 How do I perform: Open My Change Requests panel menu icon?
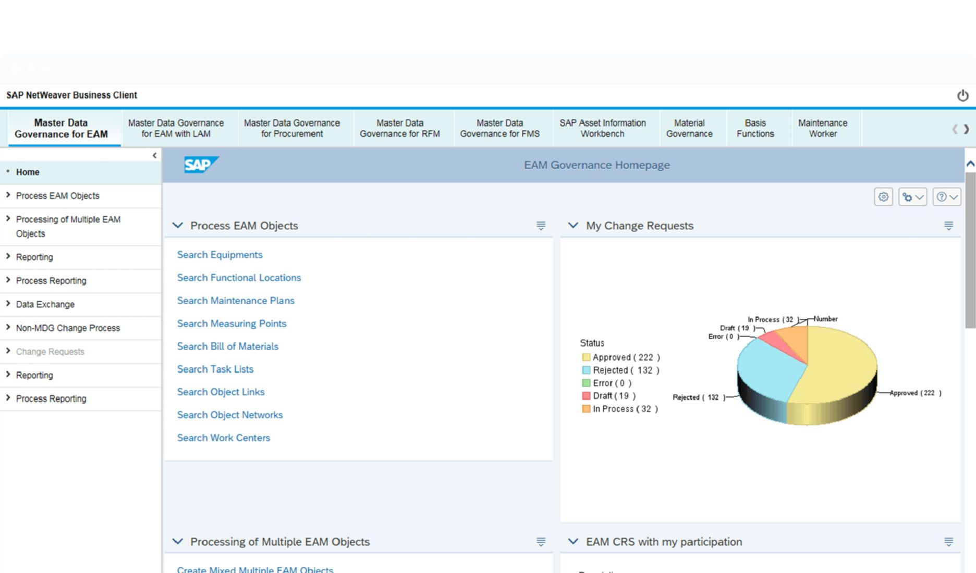(x=948, y=226)
